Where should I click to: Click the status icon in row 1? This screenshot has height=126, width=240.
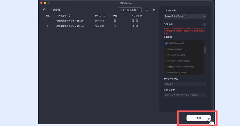[115, 21]
